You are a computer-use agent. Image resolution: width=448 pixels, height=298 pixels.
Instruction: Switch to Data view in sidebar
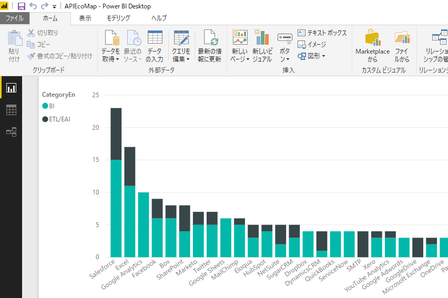(x=11, y=110)
